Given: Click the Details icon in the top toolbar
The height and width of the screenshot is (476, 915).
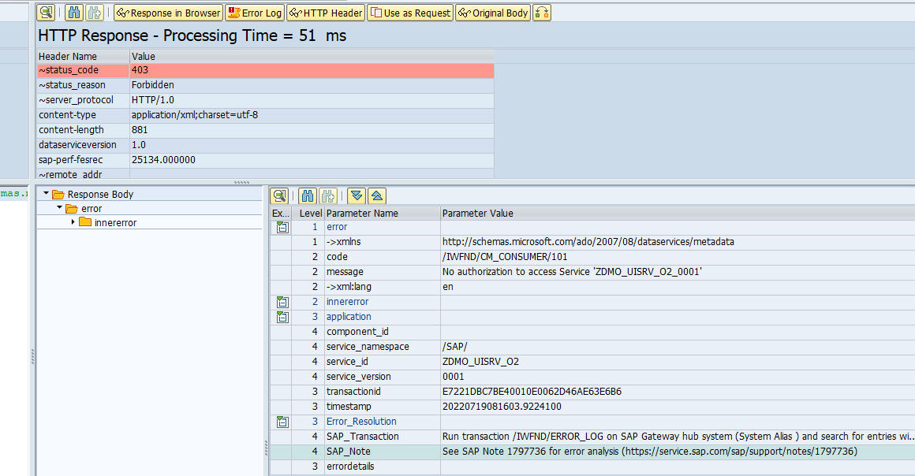Looking at the screenshot, I should click(47, 13).
